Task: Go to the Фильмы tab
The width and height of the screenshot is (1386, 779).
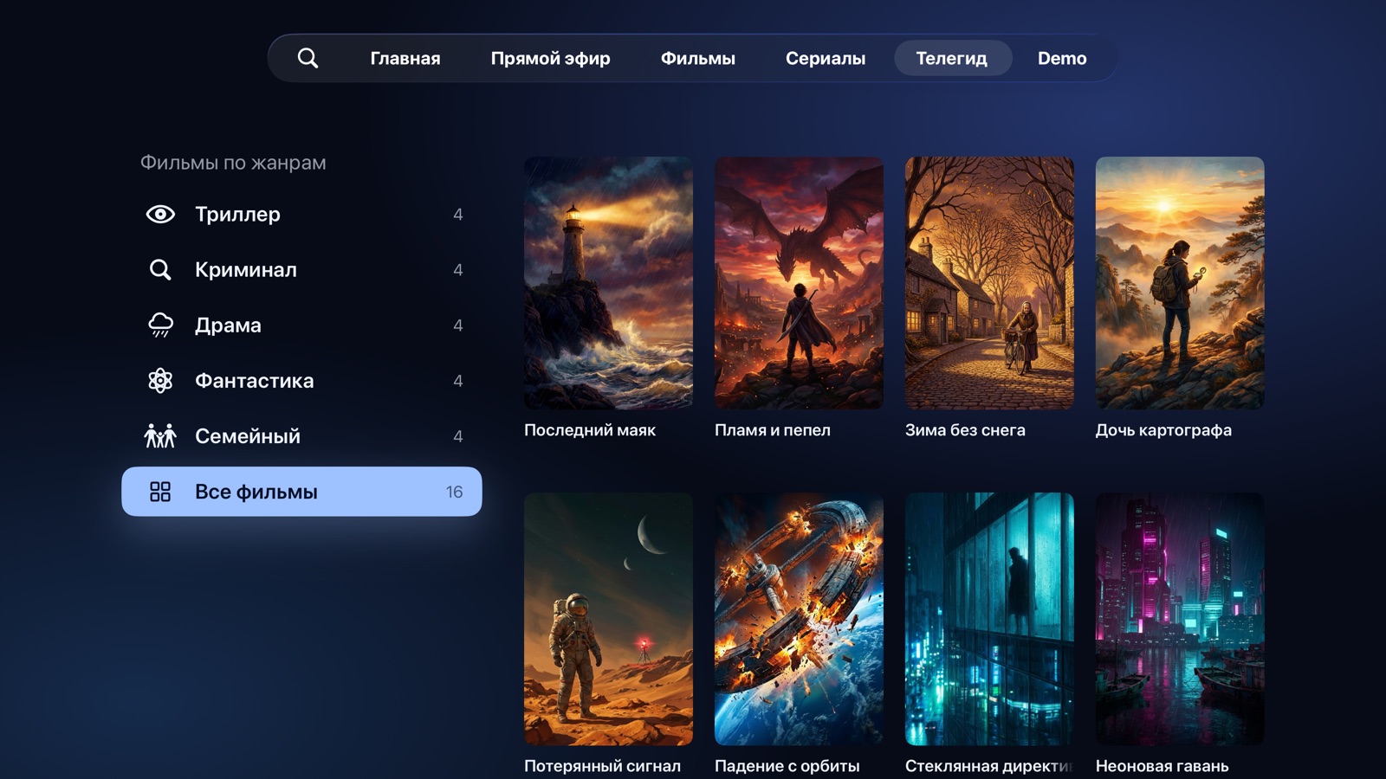Action: [698, 58]
